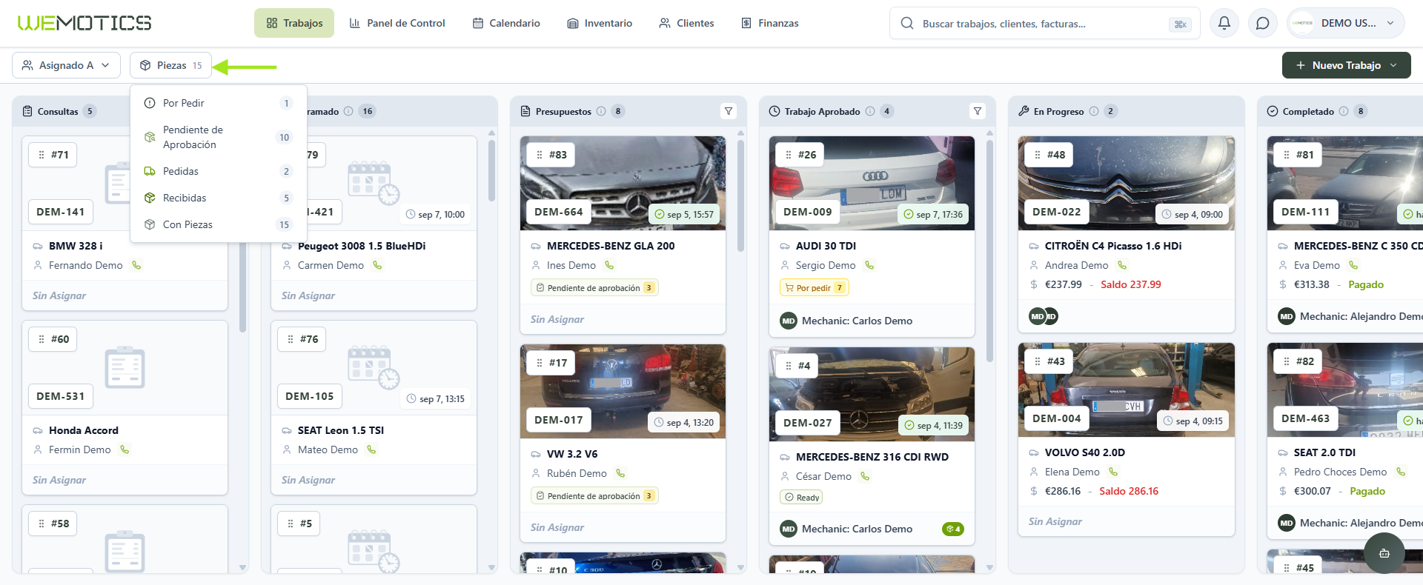The image size is (1423, 585).
Task: Call Mateo Demo via phone icon
Action: coord(371,449)
